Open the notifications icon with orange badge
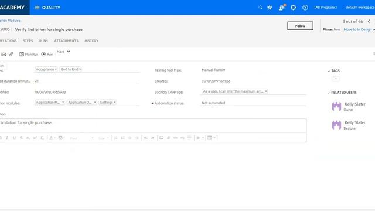Viewport: 375px width, 211px height. coord(282,8)
